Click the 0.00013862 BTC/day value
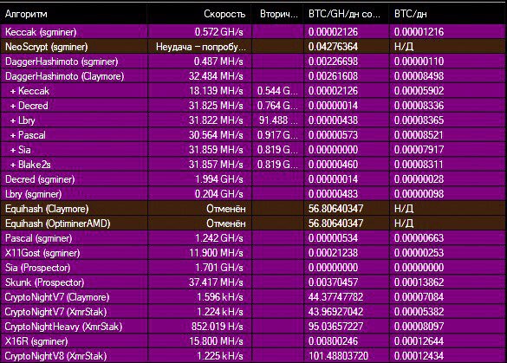 tap(419, 282)
